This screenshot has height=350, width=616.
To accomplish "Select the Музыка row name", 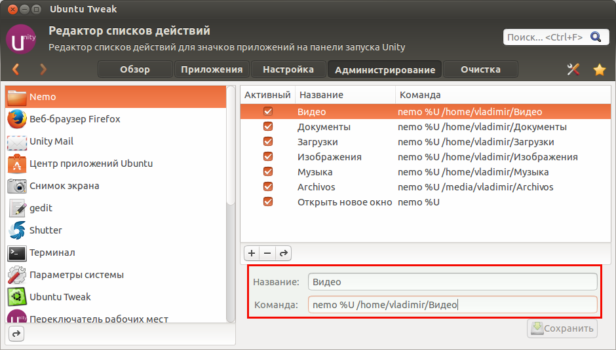I will [x=315, y=172].
